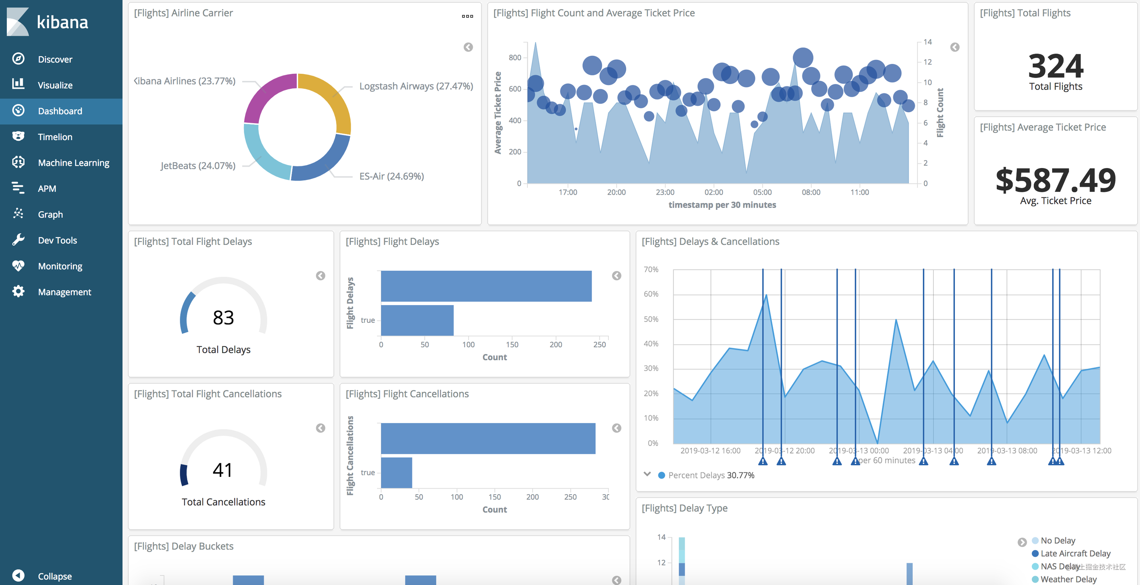Image resolution: width=1140 pixels, height=585 pixels.
Task: Toggle NAS Delay legend series
Action: pos(1056,566)
